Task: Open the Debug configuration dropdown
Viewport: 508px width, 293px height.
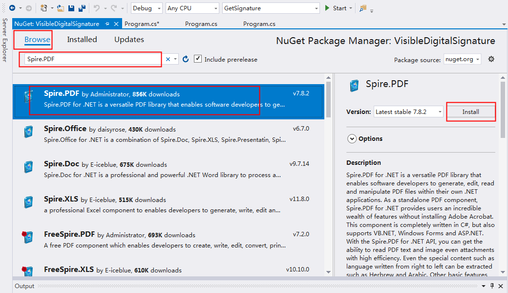Action: [x=147, y=8]
